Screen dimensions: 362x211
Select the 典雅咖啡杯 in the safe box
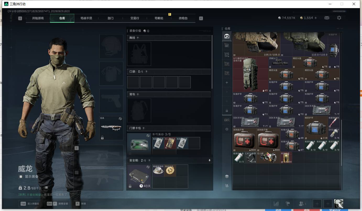click(158, 170)
